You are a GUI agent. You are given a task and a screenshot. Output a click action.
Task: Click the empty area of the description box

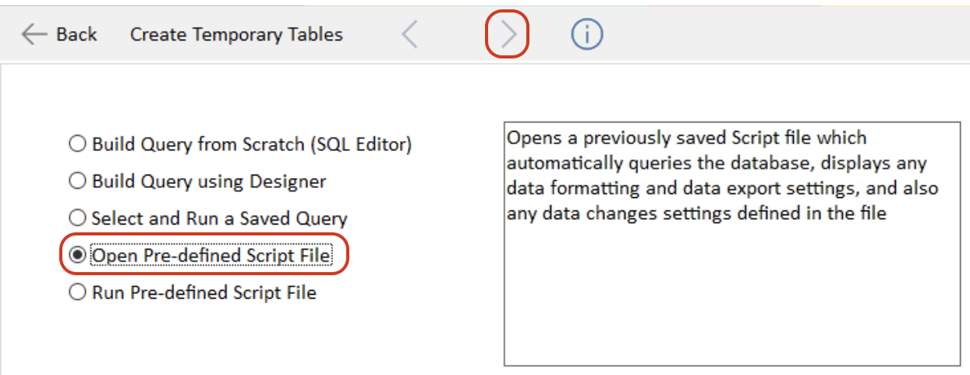click(732, 296)
